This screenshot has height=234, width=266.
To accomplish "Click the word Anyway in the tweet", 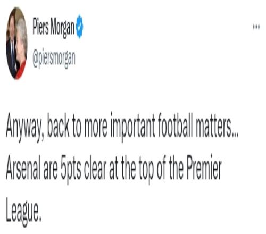I will click(x=25, y=127).
